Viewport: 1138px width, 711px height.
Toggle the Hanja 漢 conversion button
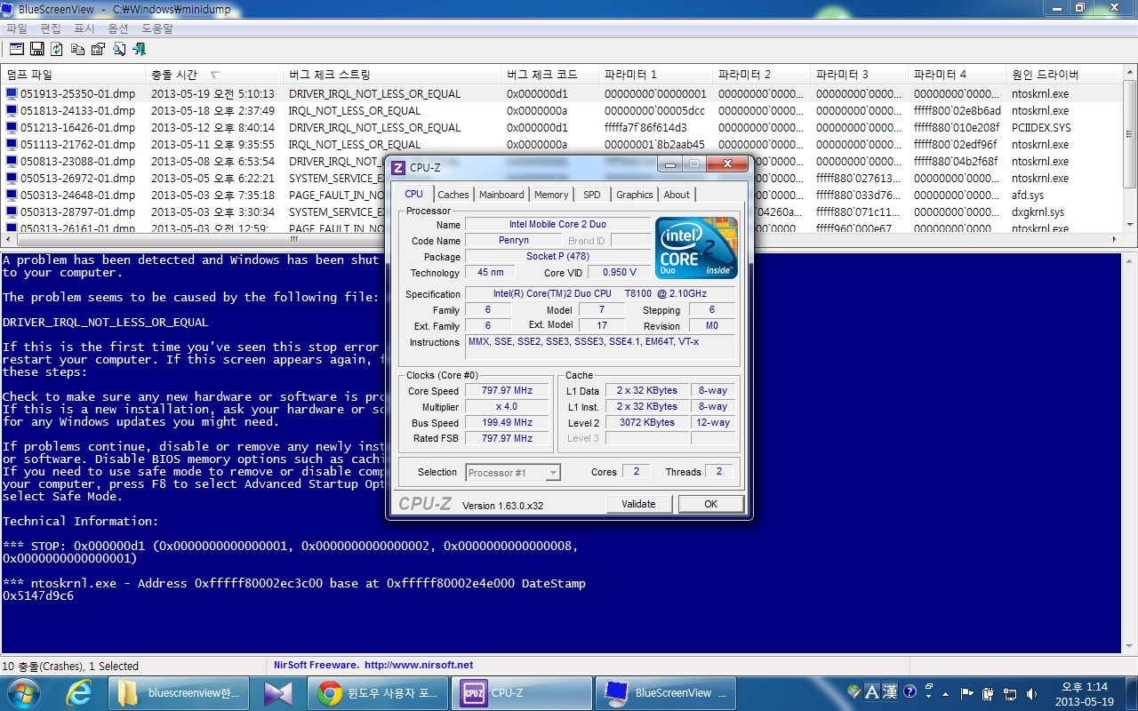click(x=890, y=691)
